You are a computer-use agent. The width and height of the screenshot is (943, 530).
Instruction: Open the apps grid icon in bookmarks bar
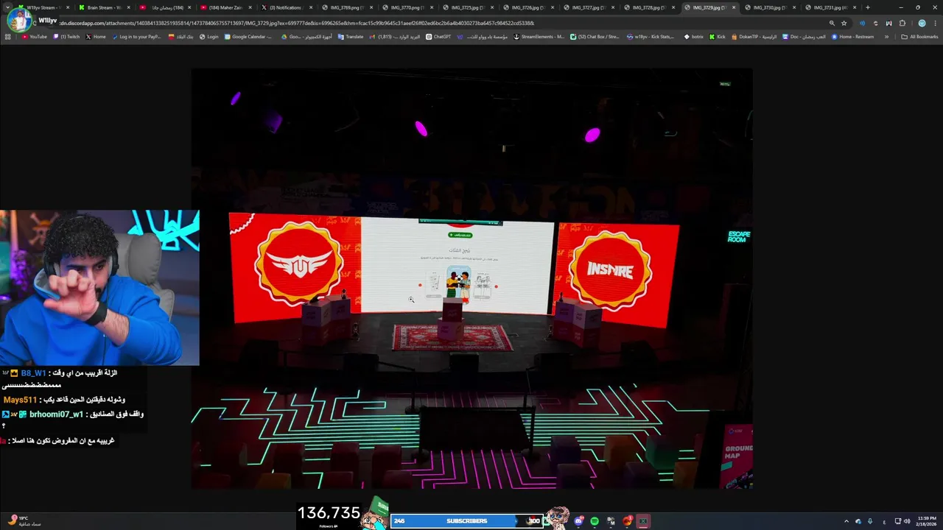click(x=8, y=37)
